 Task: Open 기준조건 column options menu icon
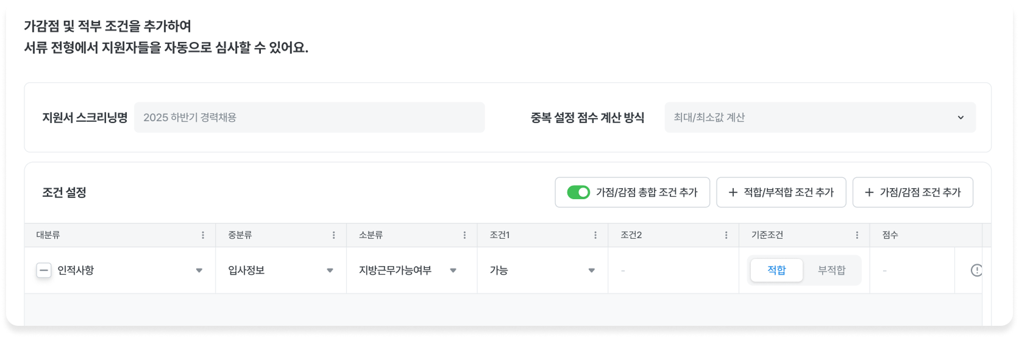(x=857, y=235)
